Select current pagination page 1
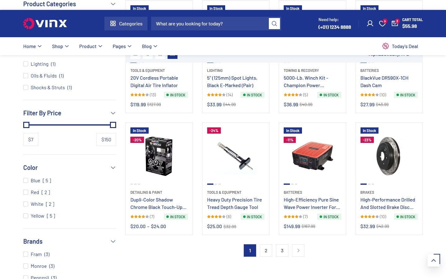 point(250,250)
